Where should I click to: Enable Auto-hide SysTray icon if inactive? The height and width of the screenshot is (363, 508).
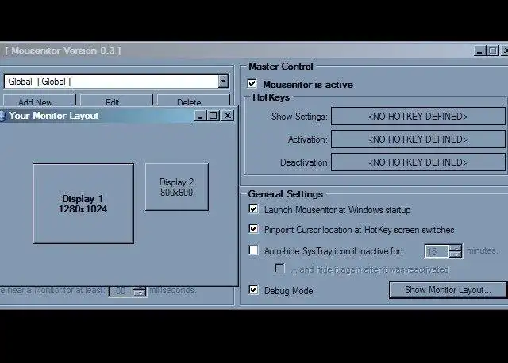(x=253, y=250)
